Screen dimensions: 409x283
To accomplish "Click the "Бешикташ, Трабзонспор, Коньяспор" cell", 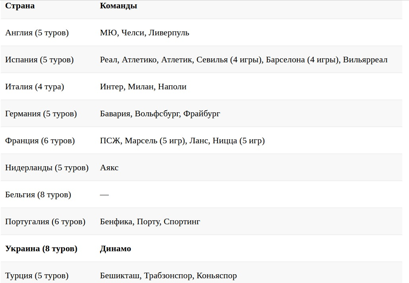I will point(169,276).
